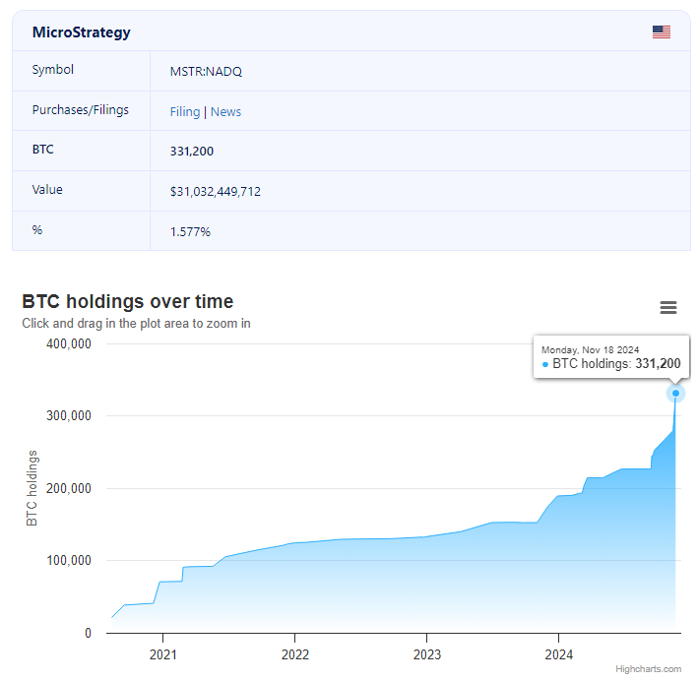
Task: Click the 2022 x-axis label
Action: (294, 654)
